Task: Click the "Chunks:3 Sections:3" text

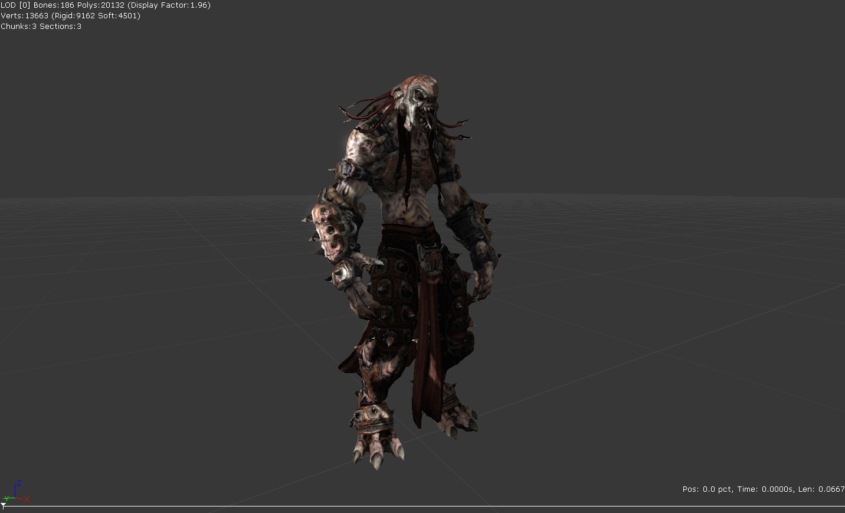Action: (41, 27)
